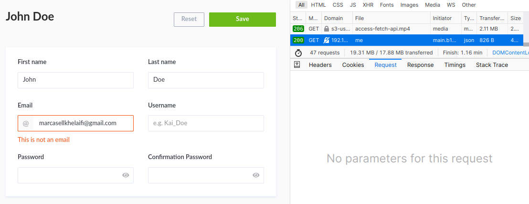Sort by the Size column header
The width and height of the screenshot is (529, 204).
pos(516,18)
